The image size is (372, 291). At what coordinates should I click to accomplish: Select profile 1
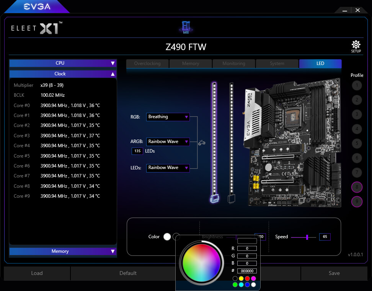tap(357, 85)
